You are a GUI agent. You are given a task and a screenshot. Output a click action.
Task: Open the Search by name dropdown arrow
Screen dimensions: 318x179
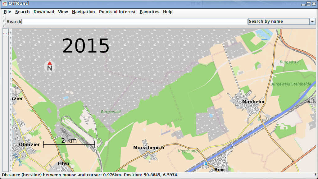312,21
